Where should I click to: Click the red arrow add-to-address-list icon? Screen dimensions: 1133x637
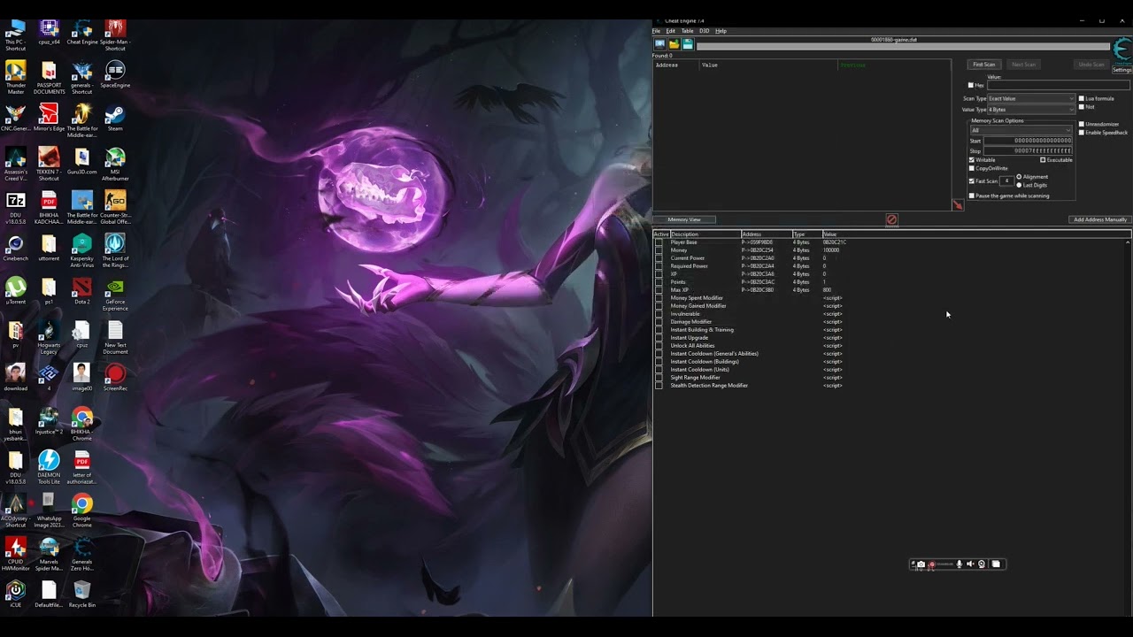[x=958, y=204]
